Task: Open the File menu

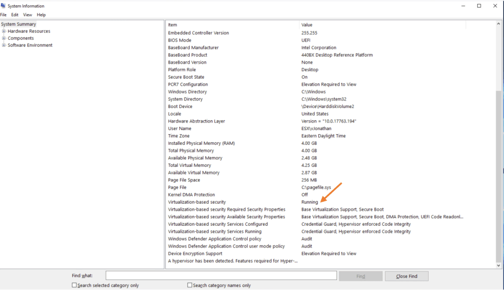Action: [x=4, y=15]
